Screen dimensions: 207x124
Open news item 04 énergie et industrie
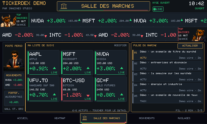point(168,87)
